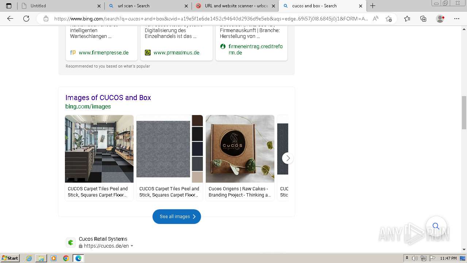
Task: Close the Untitled tab
Action: point(99,6)
